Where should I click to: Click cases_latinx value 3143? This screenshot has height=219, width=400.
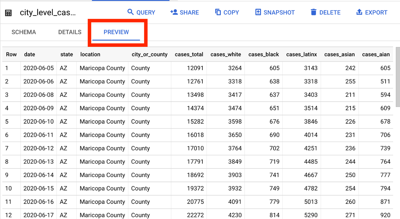[311, 68]
